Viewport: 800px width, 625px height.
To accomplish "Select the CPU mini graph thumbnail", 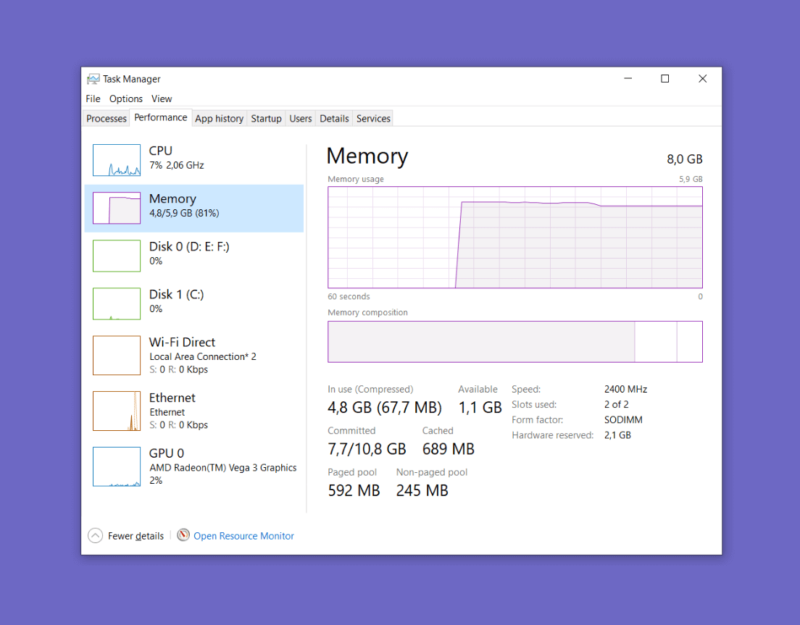I will point(117,160).
